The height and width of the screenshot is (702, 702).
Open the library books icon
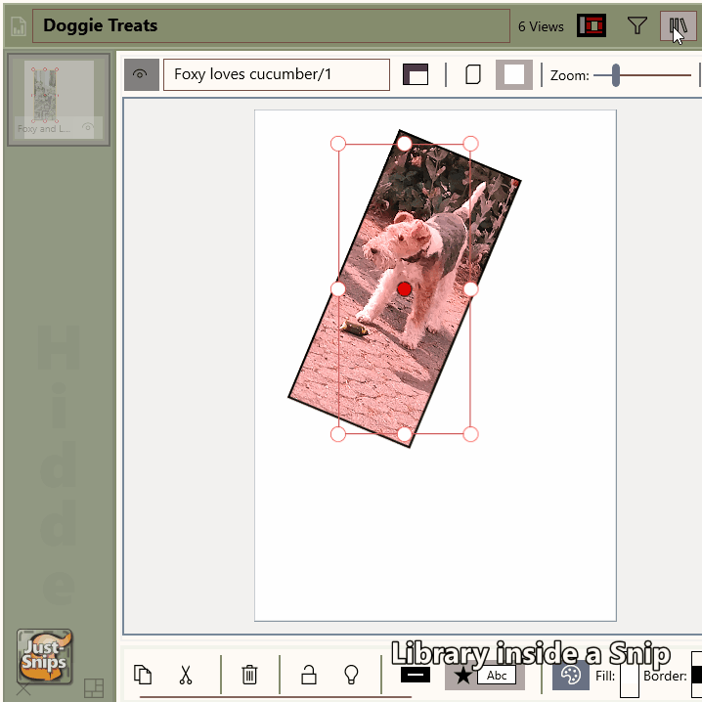click(678, 26)
